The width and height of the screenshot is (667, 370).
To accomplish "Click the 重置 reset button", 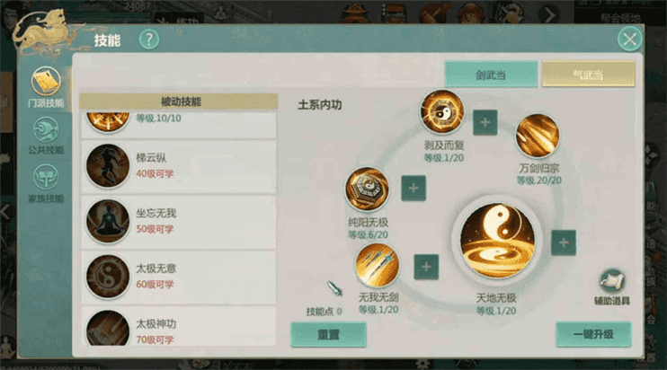I will point(328,334).
